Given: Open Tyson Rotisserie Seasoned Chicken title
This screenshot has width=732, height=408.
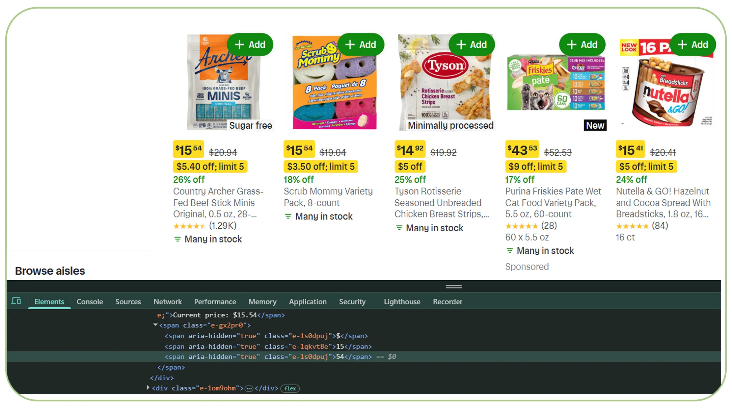Looking at the screenshot, I should coord(442,203).
